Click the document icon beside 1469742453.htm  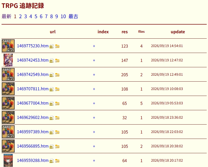click(x=52, y=61)
